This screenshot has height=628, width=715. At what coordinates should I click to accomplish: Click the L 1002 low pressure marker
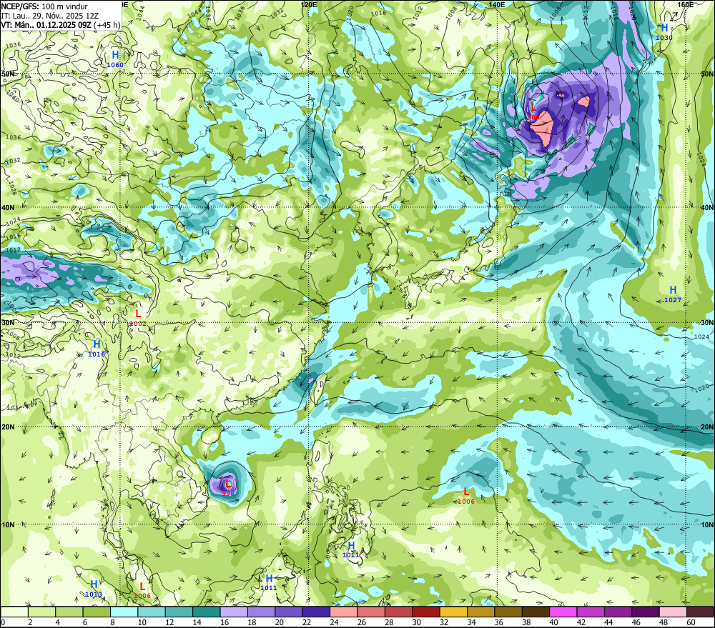[138, 318]
